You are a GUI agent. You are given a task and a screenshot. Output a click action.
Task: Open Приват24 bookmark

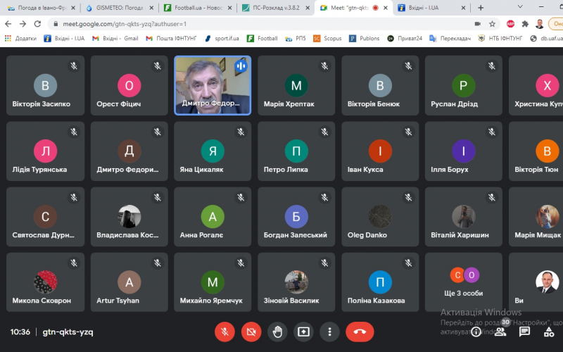tap(404, 39)
